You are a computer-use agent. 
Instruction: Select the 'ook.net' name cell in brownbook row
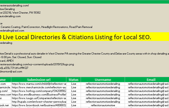[x=5, y=105]
